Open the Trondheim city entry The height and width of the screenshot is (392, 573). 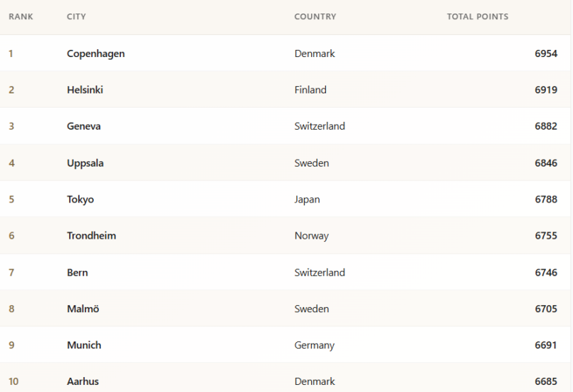pos(91,236)
